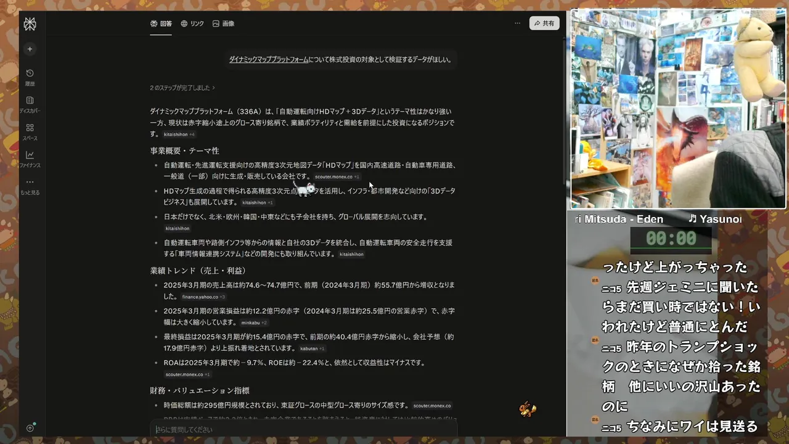Switch to the 画像 tab
Image resolution: width=789 pixels, height=444 pixels.
223,23
